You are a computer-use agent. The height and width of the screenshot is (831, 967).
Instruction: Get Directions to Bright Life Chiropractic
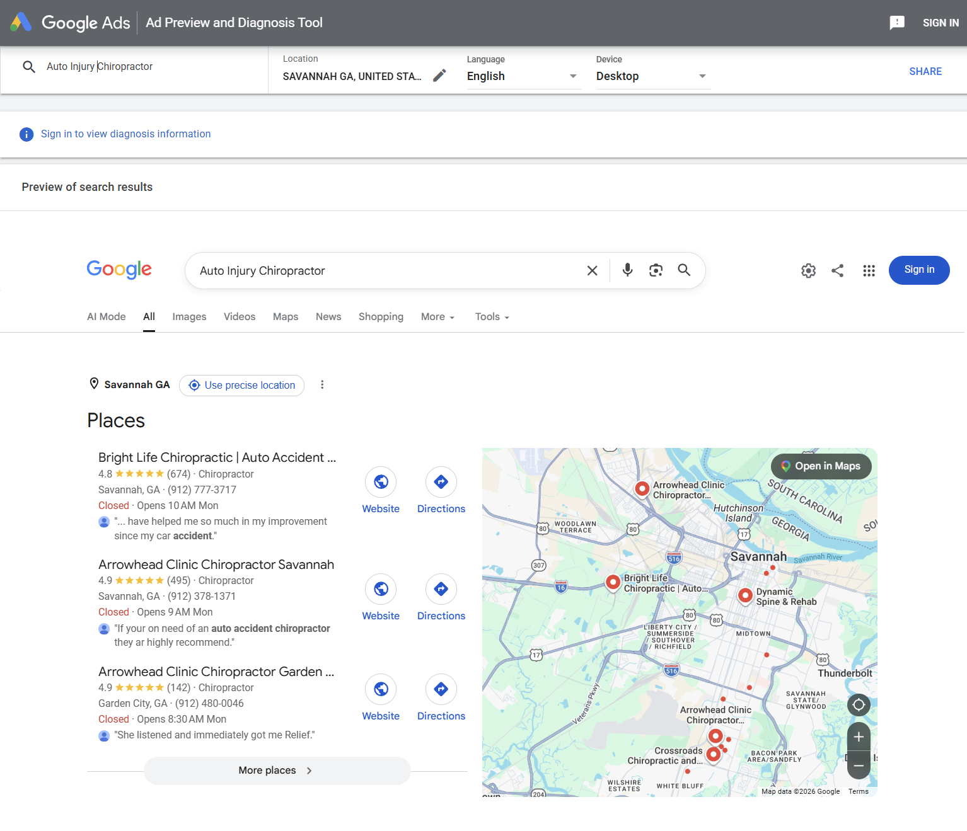click(x=441, y=491)
